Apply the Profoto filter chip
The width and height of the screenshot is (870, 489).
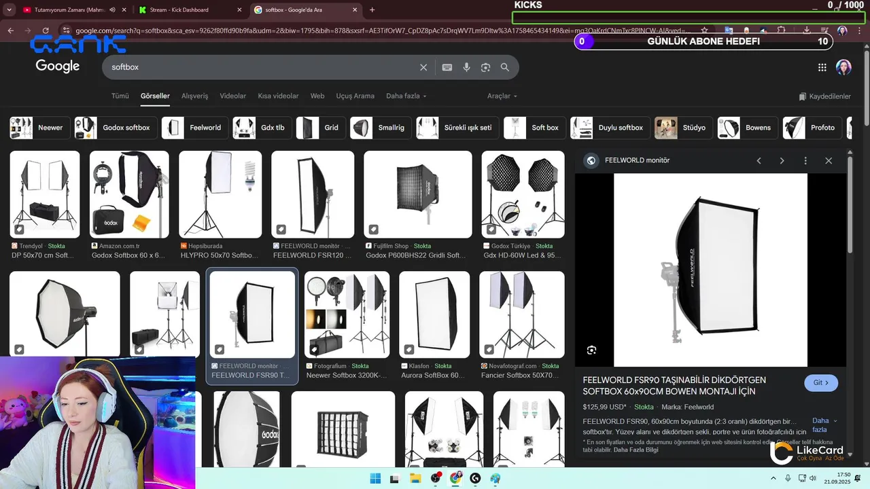[813, 128]
